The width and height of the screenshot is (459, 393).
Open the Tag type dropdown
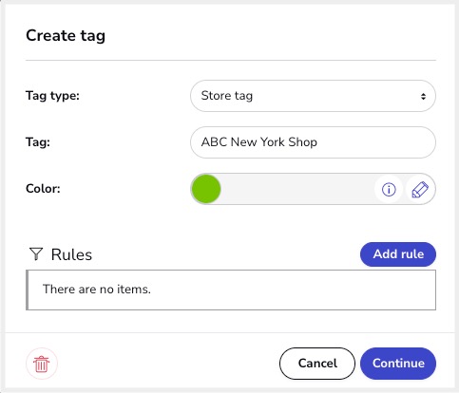click(x=313, y=96)
